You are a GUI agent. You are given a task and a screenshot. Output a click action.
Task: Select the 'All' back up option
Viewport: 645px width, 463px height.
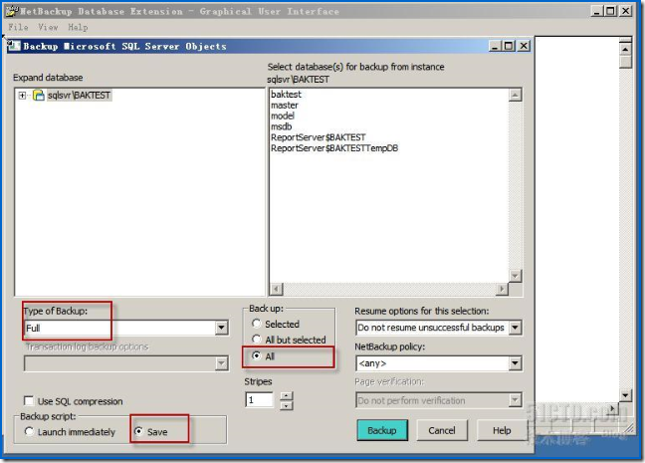[256, 355]
